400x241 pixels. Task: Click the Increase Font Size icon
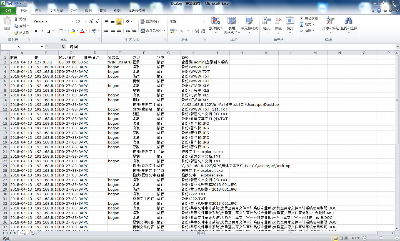91,21
